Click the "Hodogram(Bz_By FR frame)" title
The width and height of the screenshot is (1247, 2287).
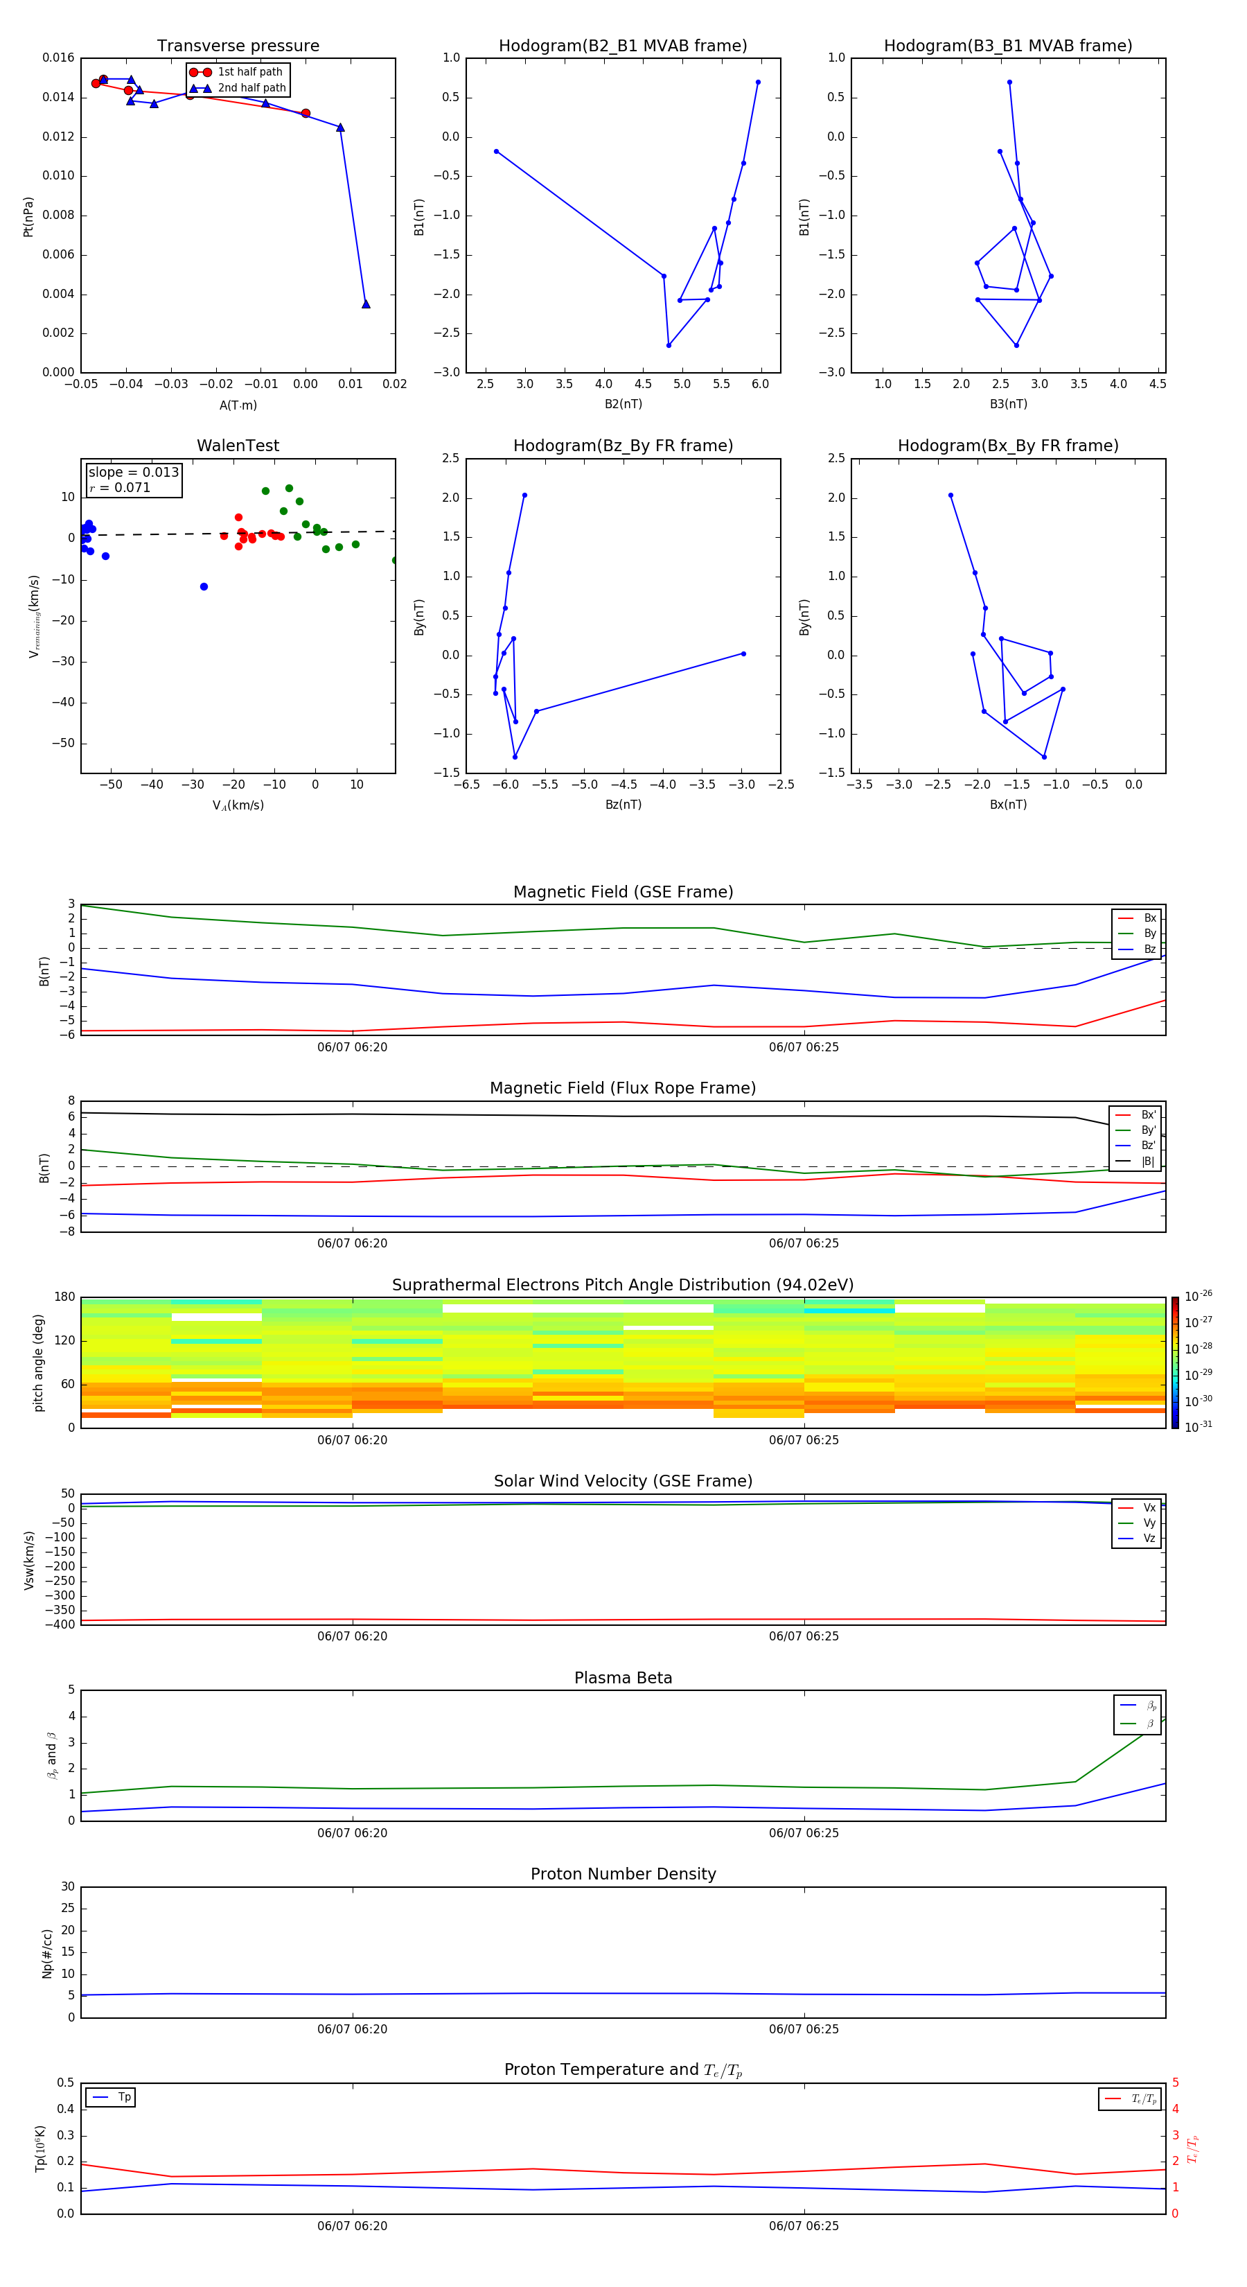623,446
